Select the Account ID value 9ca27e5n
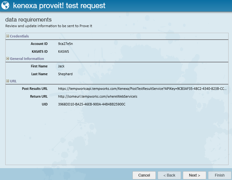 click(x=65, y=44)
